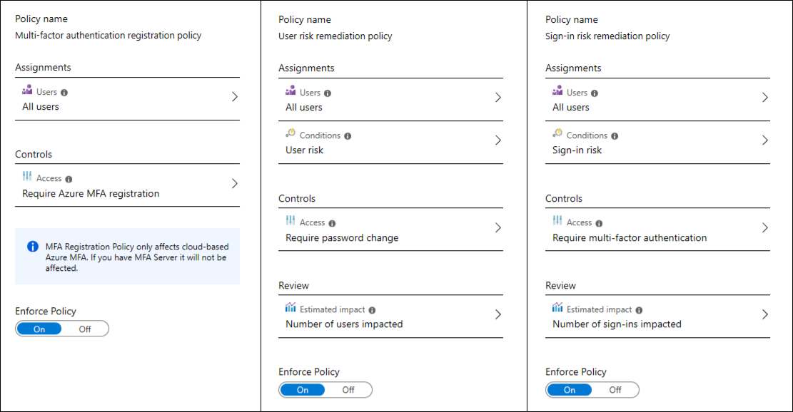
Task: Expand User risk conditions chevron
Action: (x=498, y=140)
